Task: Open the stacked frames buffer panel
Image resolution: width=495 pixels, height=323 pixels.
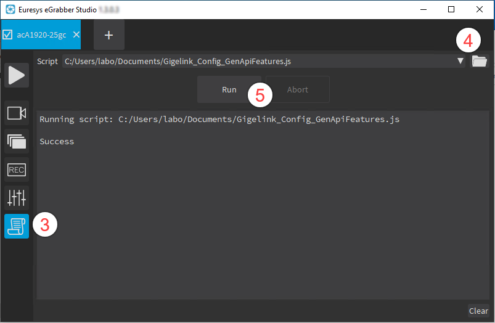Action: pos(17,141)
